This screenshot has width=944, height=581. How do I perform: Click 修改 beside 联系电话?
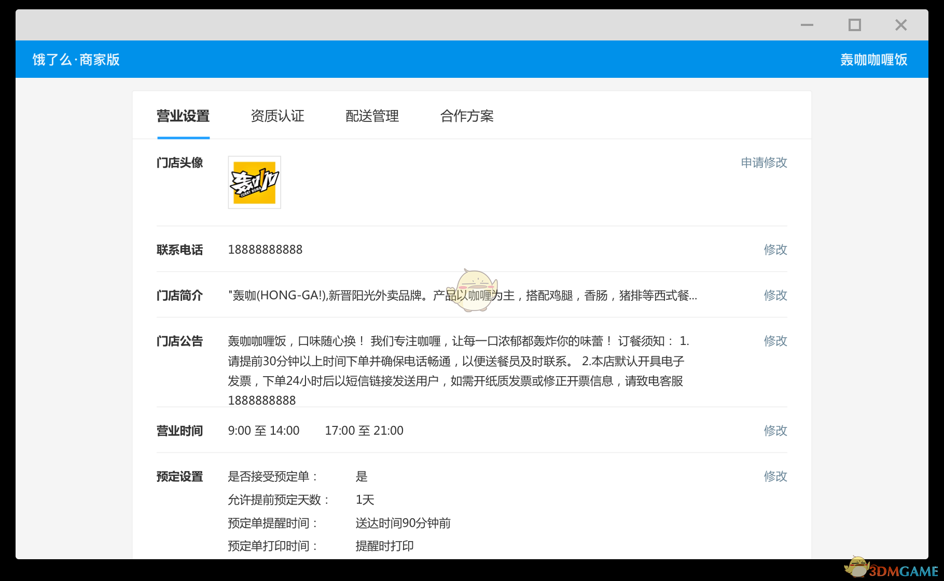[775, 250]
